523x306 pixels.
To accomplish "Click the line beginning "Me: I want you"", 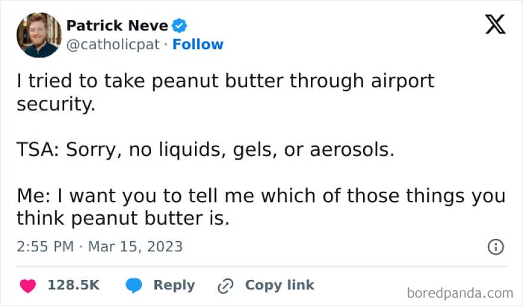I will (261, 195).
